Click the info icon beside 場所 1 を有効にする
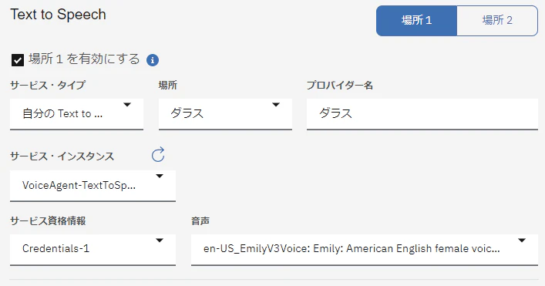The height and width of the screenshot is (286, 545). 153,60
